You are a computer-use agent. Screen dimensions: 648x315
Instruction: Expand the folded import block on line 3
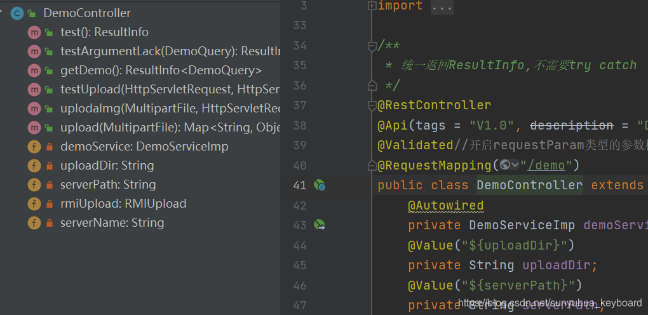[372, 6]
